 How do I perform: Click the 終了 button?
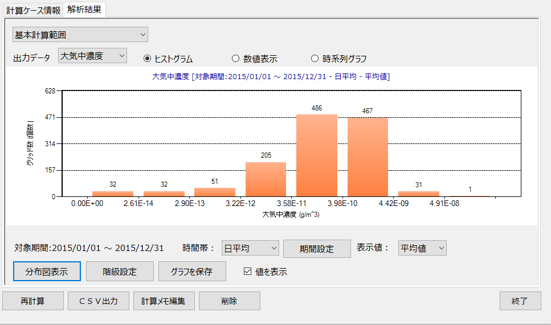tap(520, 301)
